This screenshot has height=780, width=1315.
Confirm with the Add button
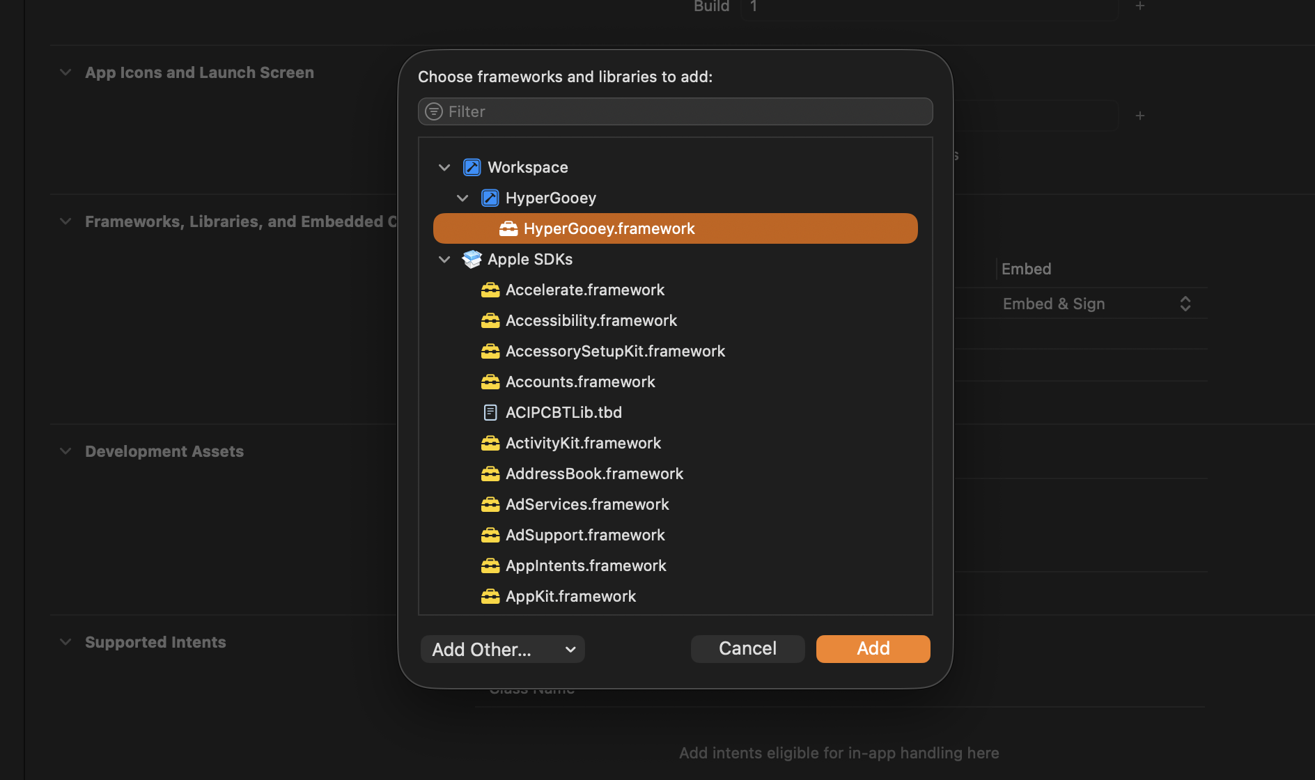click(x=873, y=648)
